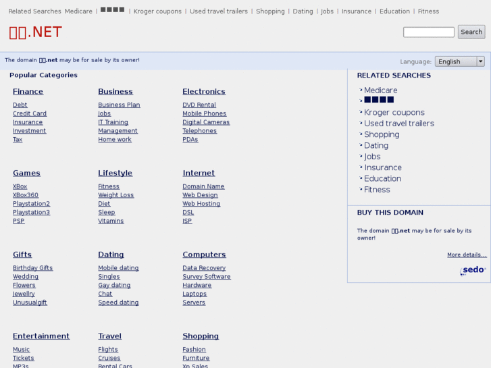Open the XBox360 link
The height and width of the screenshot is (368, 491).
point(26,195)
